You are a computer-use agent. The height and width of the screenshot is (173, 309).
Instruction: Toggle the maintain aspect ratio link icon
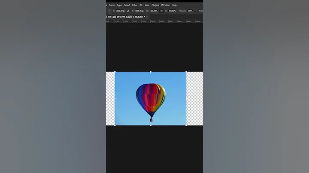161,11
